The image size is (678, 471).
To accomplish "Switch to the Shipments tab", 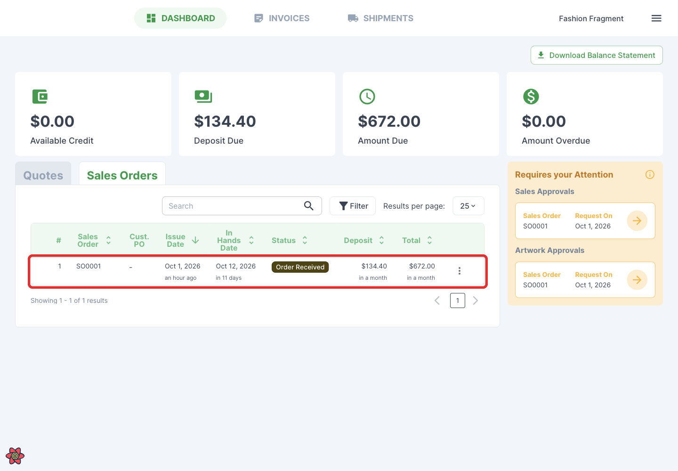I will click(380, 18).
